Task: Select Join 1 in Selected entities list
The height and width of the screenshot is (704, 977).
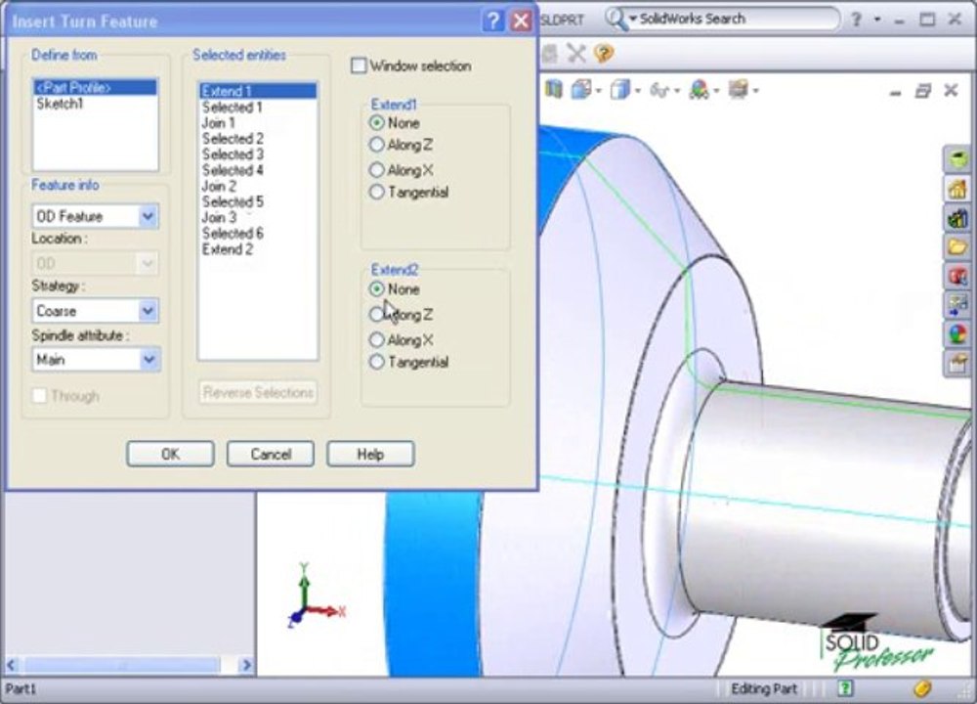Action: 258,123
